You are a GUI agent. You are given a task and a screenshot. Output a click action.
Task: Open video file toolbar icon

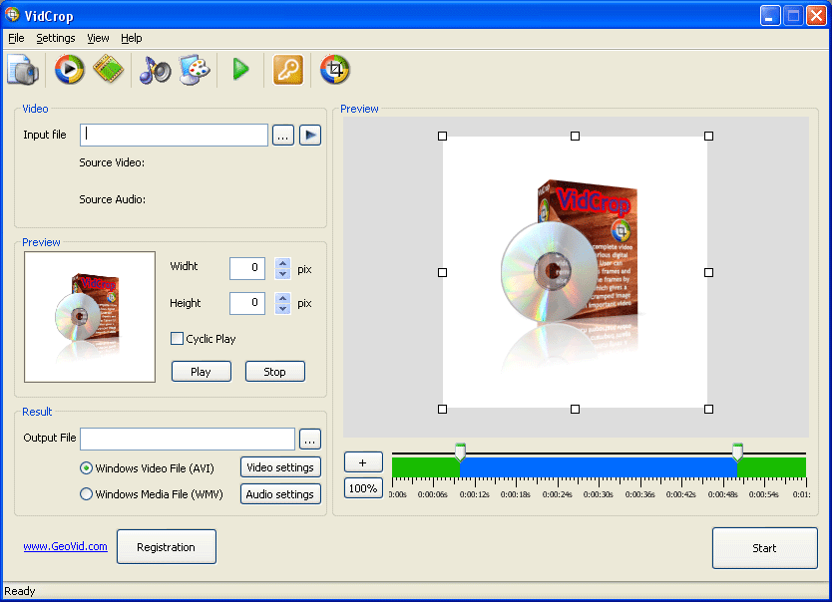pyautogui.click(x=23, y=70)
